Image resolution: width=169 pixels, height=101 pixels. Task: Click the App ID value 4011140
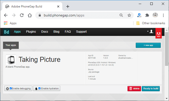[92, 58]
